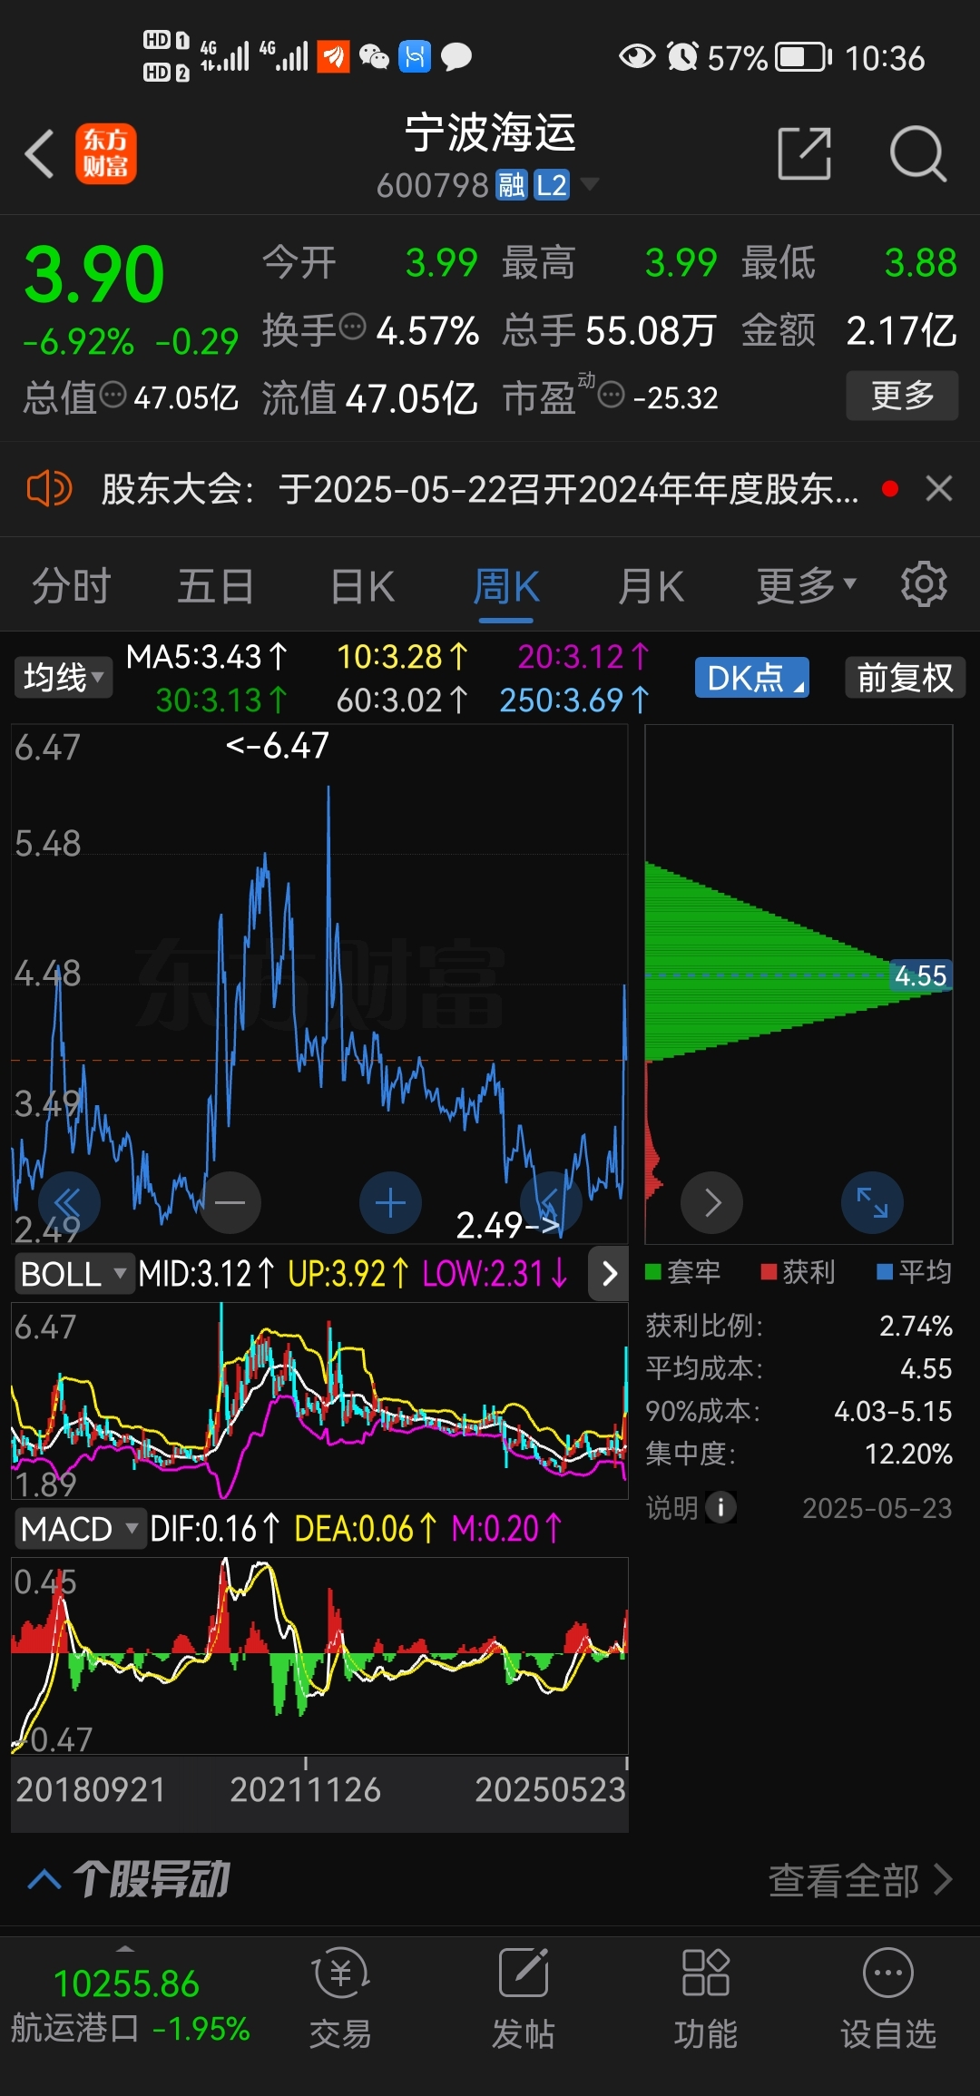Image resolution: width=980 pixels, height=2096 pixels.
Task: Open 交易 trading icon
Action: tap(340, 1999)
